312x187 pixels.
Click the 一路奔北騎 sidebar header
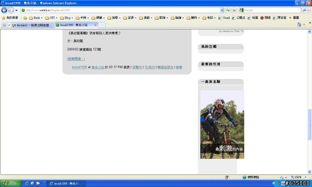pos(221,82)
